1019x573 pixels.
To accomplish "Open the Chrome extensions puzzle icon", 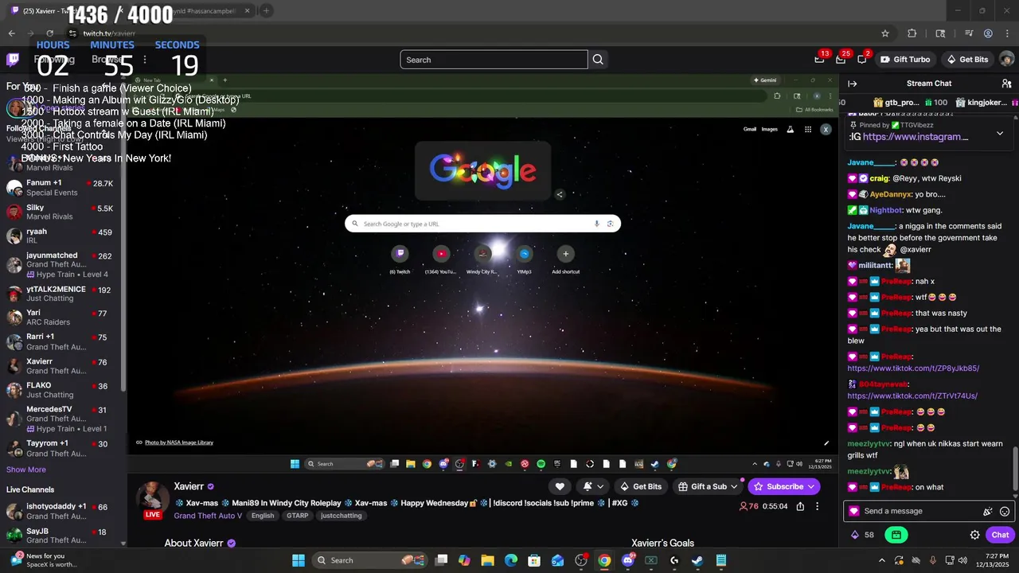I will point(912,33).
